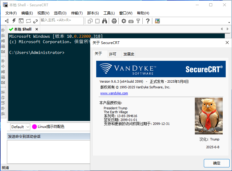Viewport: 232px width, 171px height.
Task: Click the Quick Connect lightning icon
Action: click(14, 21)
